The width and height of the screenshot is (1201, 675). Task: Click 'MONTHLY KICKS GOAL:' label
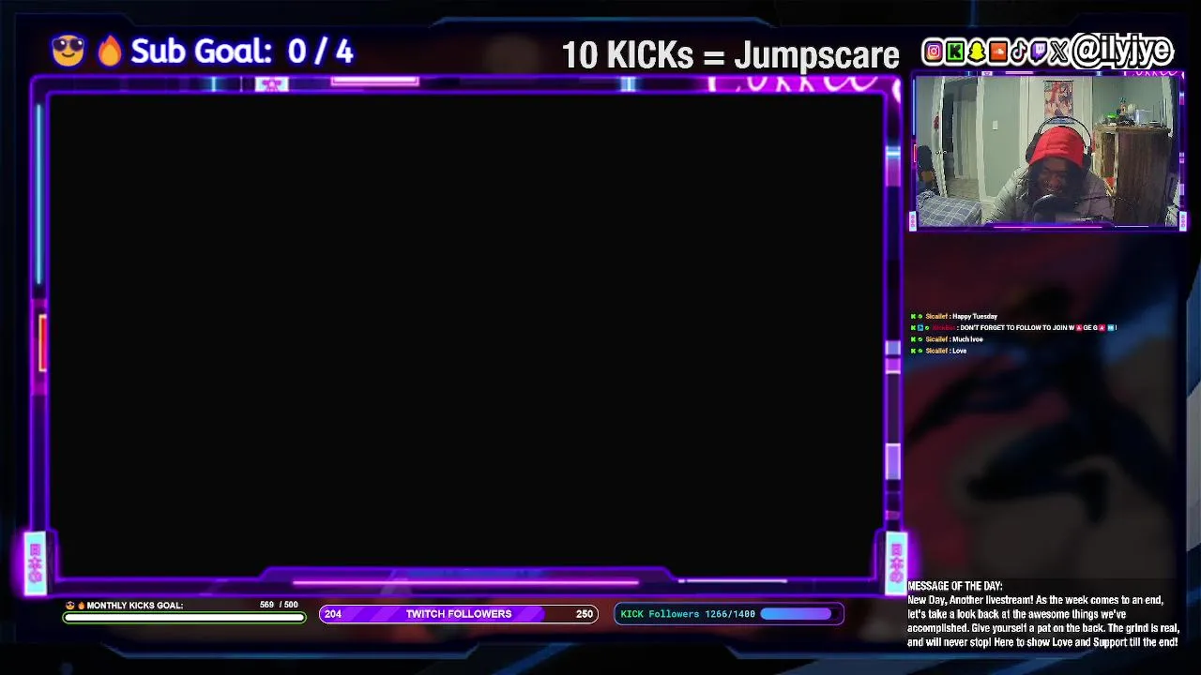pos(135,606)
